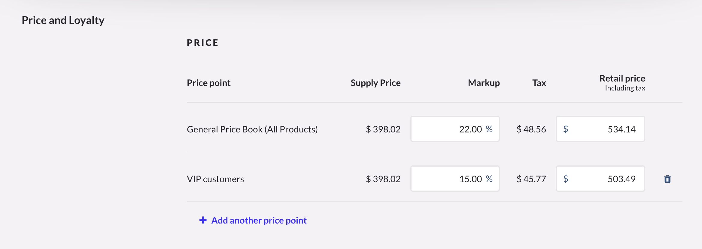Image resolution: width=702 pixels, height=249 pixels.
Task: Click the Add another price point link
Action: click(259, 220)
